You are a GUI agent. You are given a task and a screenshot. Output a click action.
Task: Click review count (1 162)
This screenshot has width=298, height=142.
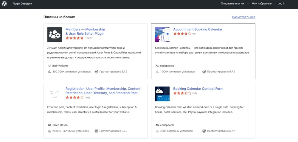coord(88,38)
